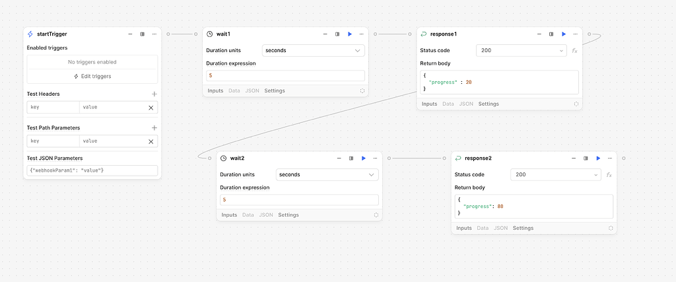Image resolution: width=676 pixels, height=282 pixels.
Task: Switch to wait1 Inputs tab
Action: 216,91
